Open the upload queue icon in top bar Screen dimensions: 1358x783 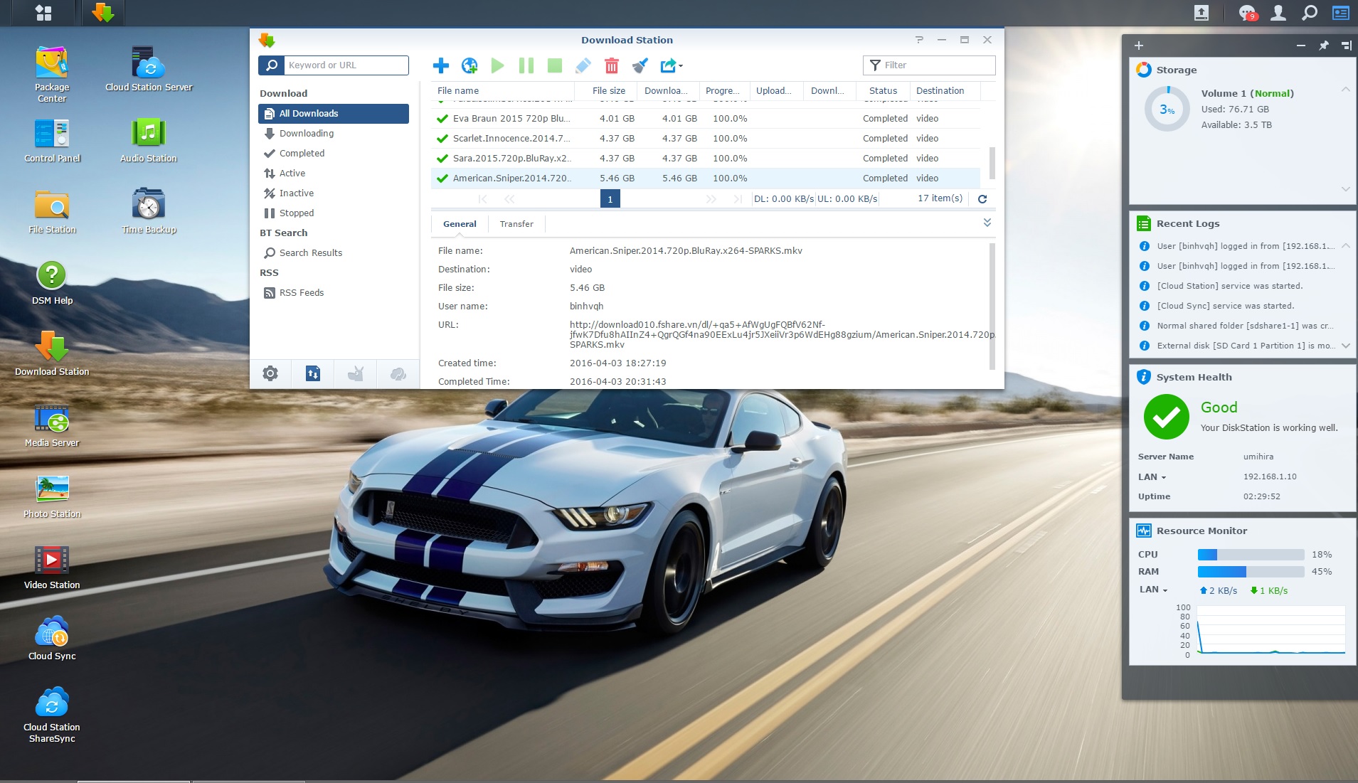(x=1201, y=13)
